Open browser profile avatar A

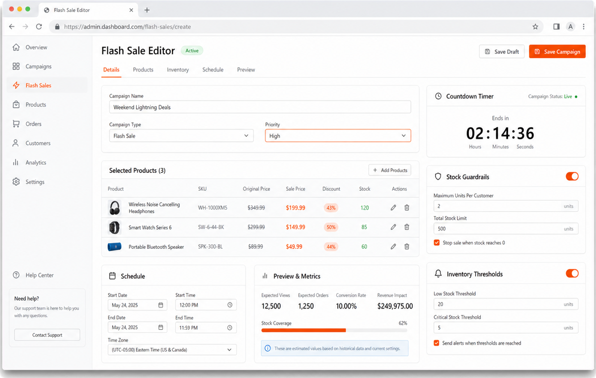571,27
